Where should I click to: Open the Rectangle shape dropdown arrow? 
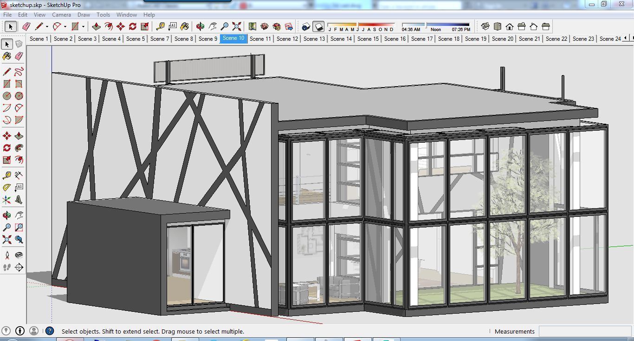click(83, 26)
